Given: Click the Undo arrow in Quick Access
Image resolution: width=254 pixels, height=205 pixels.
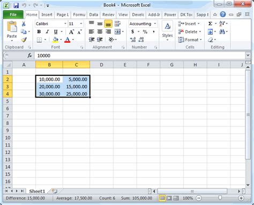Looking at the screenshot, I should [x=24, y=5].
